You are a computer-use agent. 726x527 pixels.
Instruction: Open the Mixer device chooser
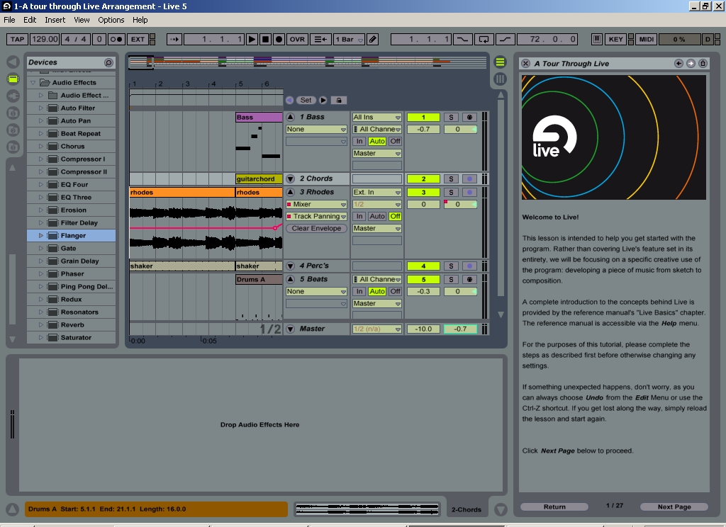pyautogui.click(x=316, y=204)
